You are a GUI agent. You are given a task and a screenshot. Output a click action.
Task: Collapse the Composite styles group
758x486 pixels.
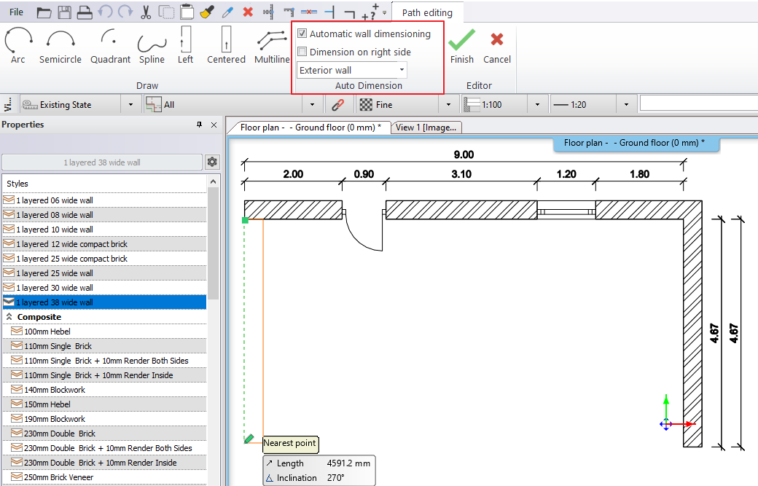point(9,317)
